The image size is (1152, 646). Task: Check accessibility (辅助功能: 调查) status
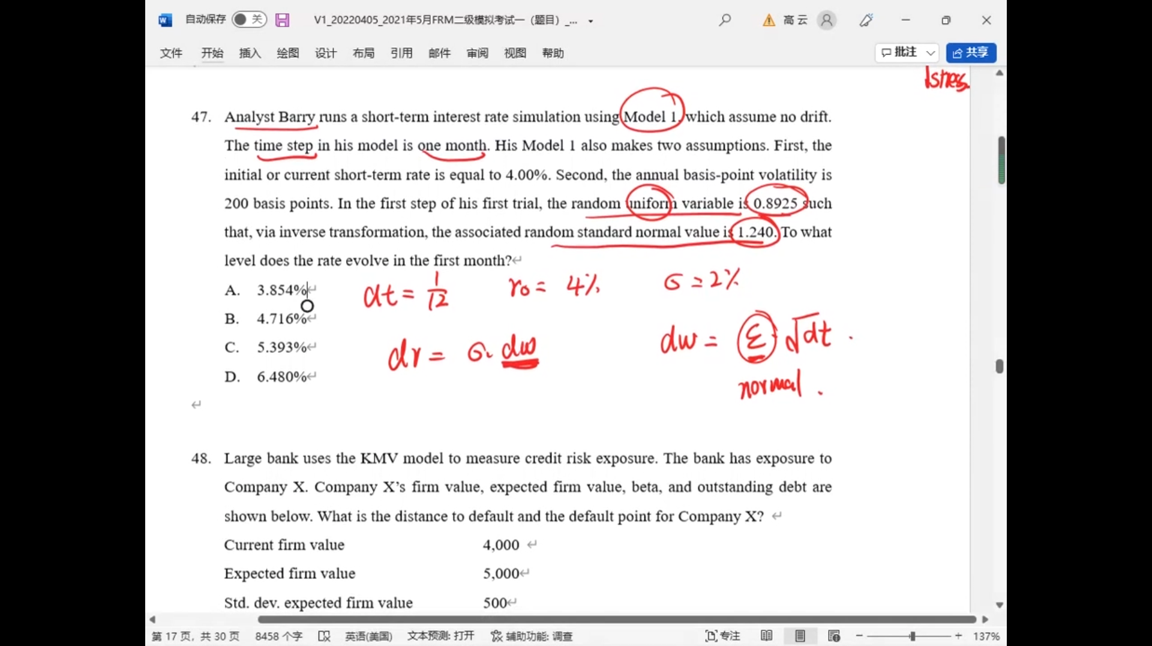pos(532,636)
